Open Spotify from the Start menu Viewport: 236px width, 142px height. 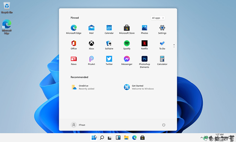pyautogui.click(x=127, y=45)
